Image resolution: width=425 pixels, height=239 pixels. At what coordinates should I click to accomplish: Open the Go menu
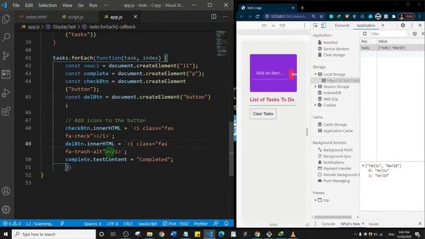80,5
